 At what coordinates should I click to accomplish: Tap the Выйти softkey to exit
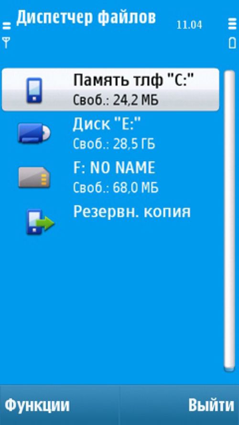click(211, 405)
